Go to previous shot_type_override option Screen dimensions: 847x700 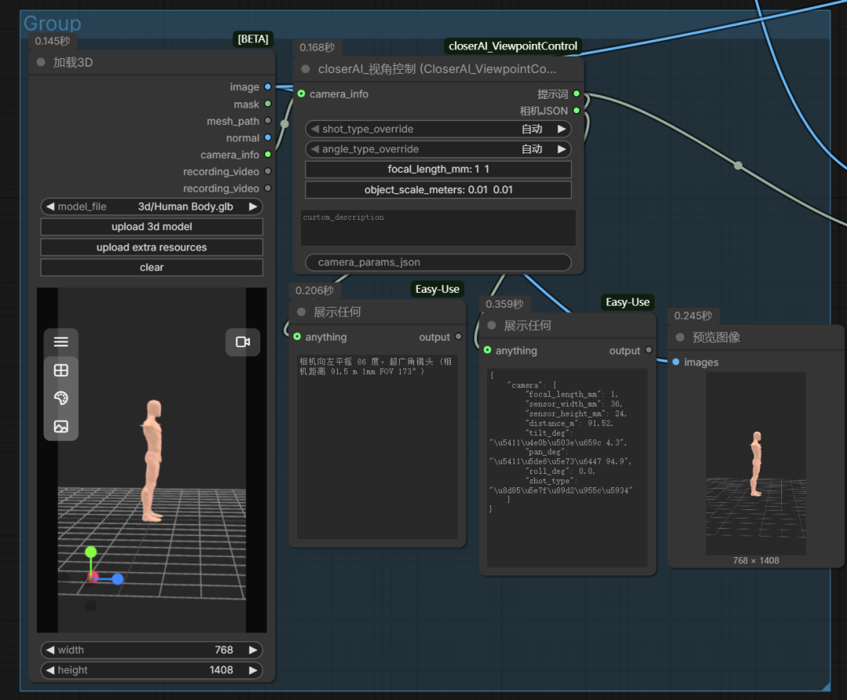(x=315, y=129)
